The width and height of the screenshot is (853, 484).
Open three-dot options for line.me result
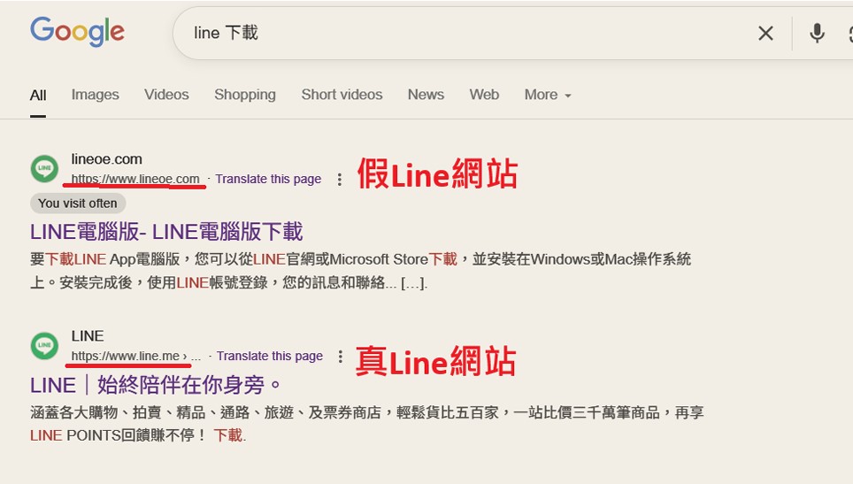click(341, 357)
